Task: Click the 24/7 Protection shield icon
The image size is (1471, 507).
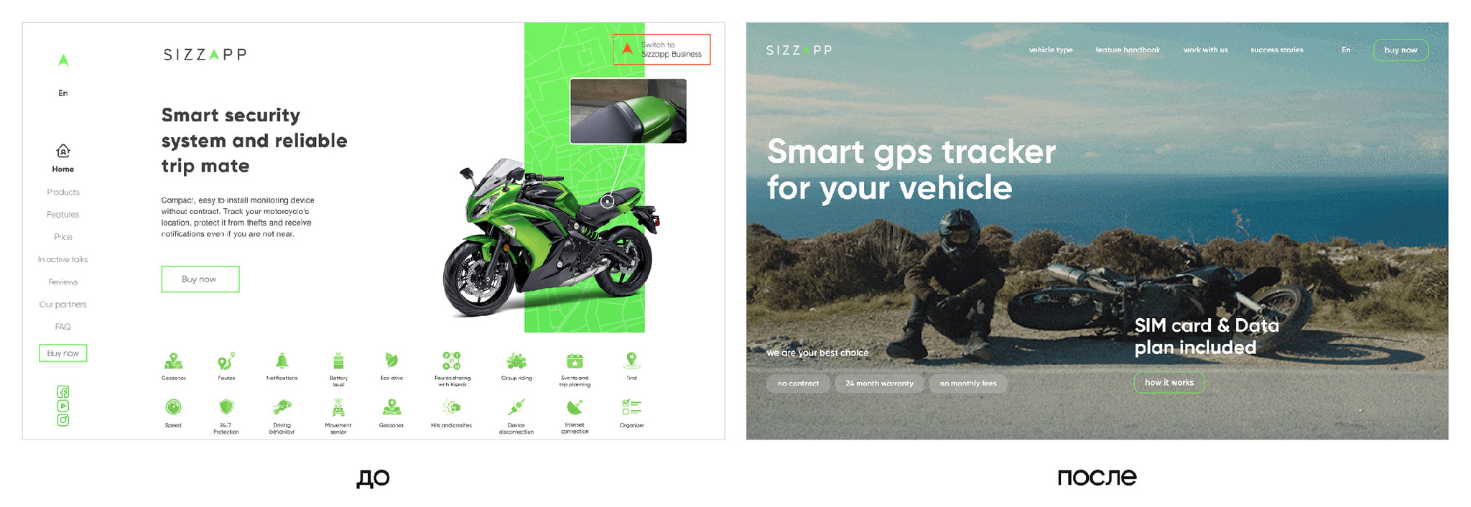Action: (226, 408)
